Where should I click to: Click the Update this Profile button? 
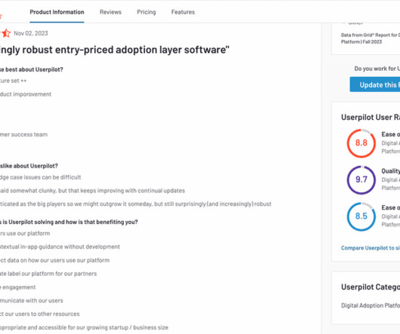[375, 84]
